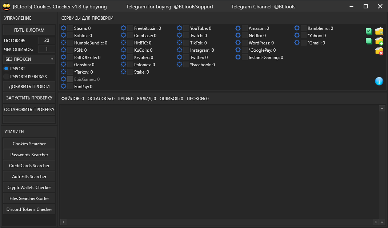
Task: Click the gear icon next to KuCoin
Action: point(124,50)
